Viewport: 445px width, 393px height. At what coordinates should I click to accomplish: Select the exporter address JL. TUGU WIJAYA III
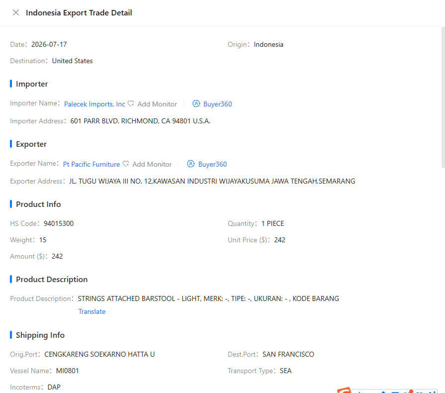click(212, 181)
